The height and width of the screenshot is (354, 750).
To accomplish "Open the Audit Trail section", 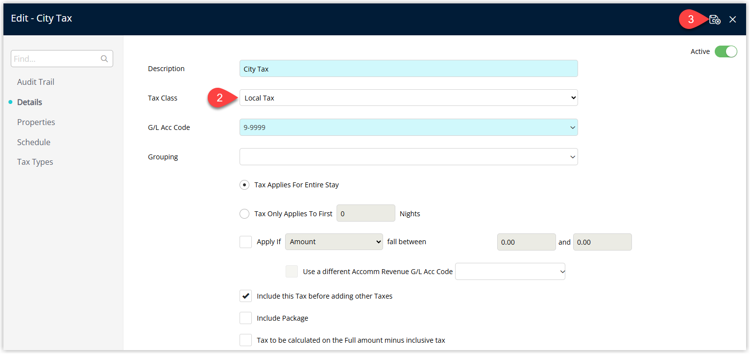I will (36, 82).
